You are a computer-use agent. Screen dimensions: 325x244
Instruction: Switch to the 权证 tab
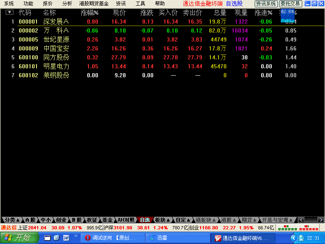tap(92, 220)
